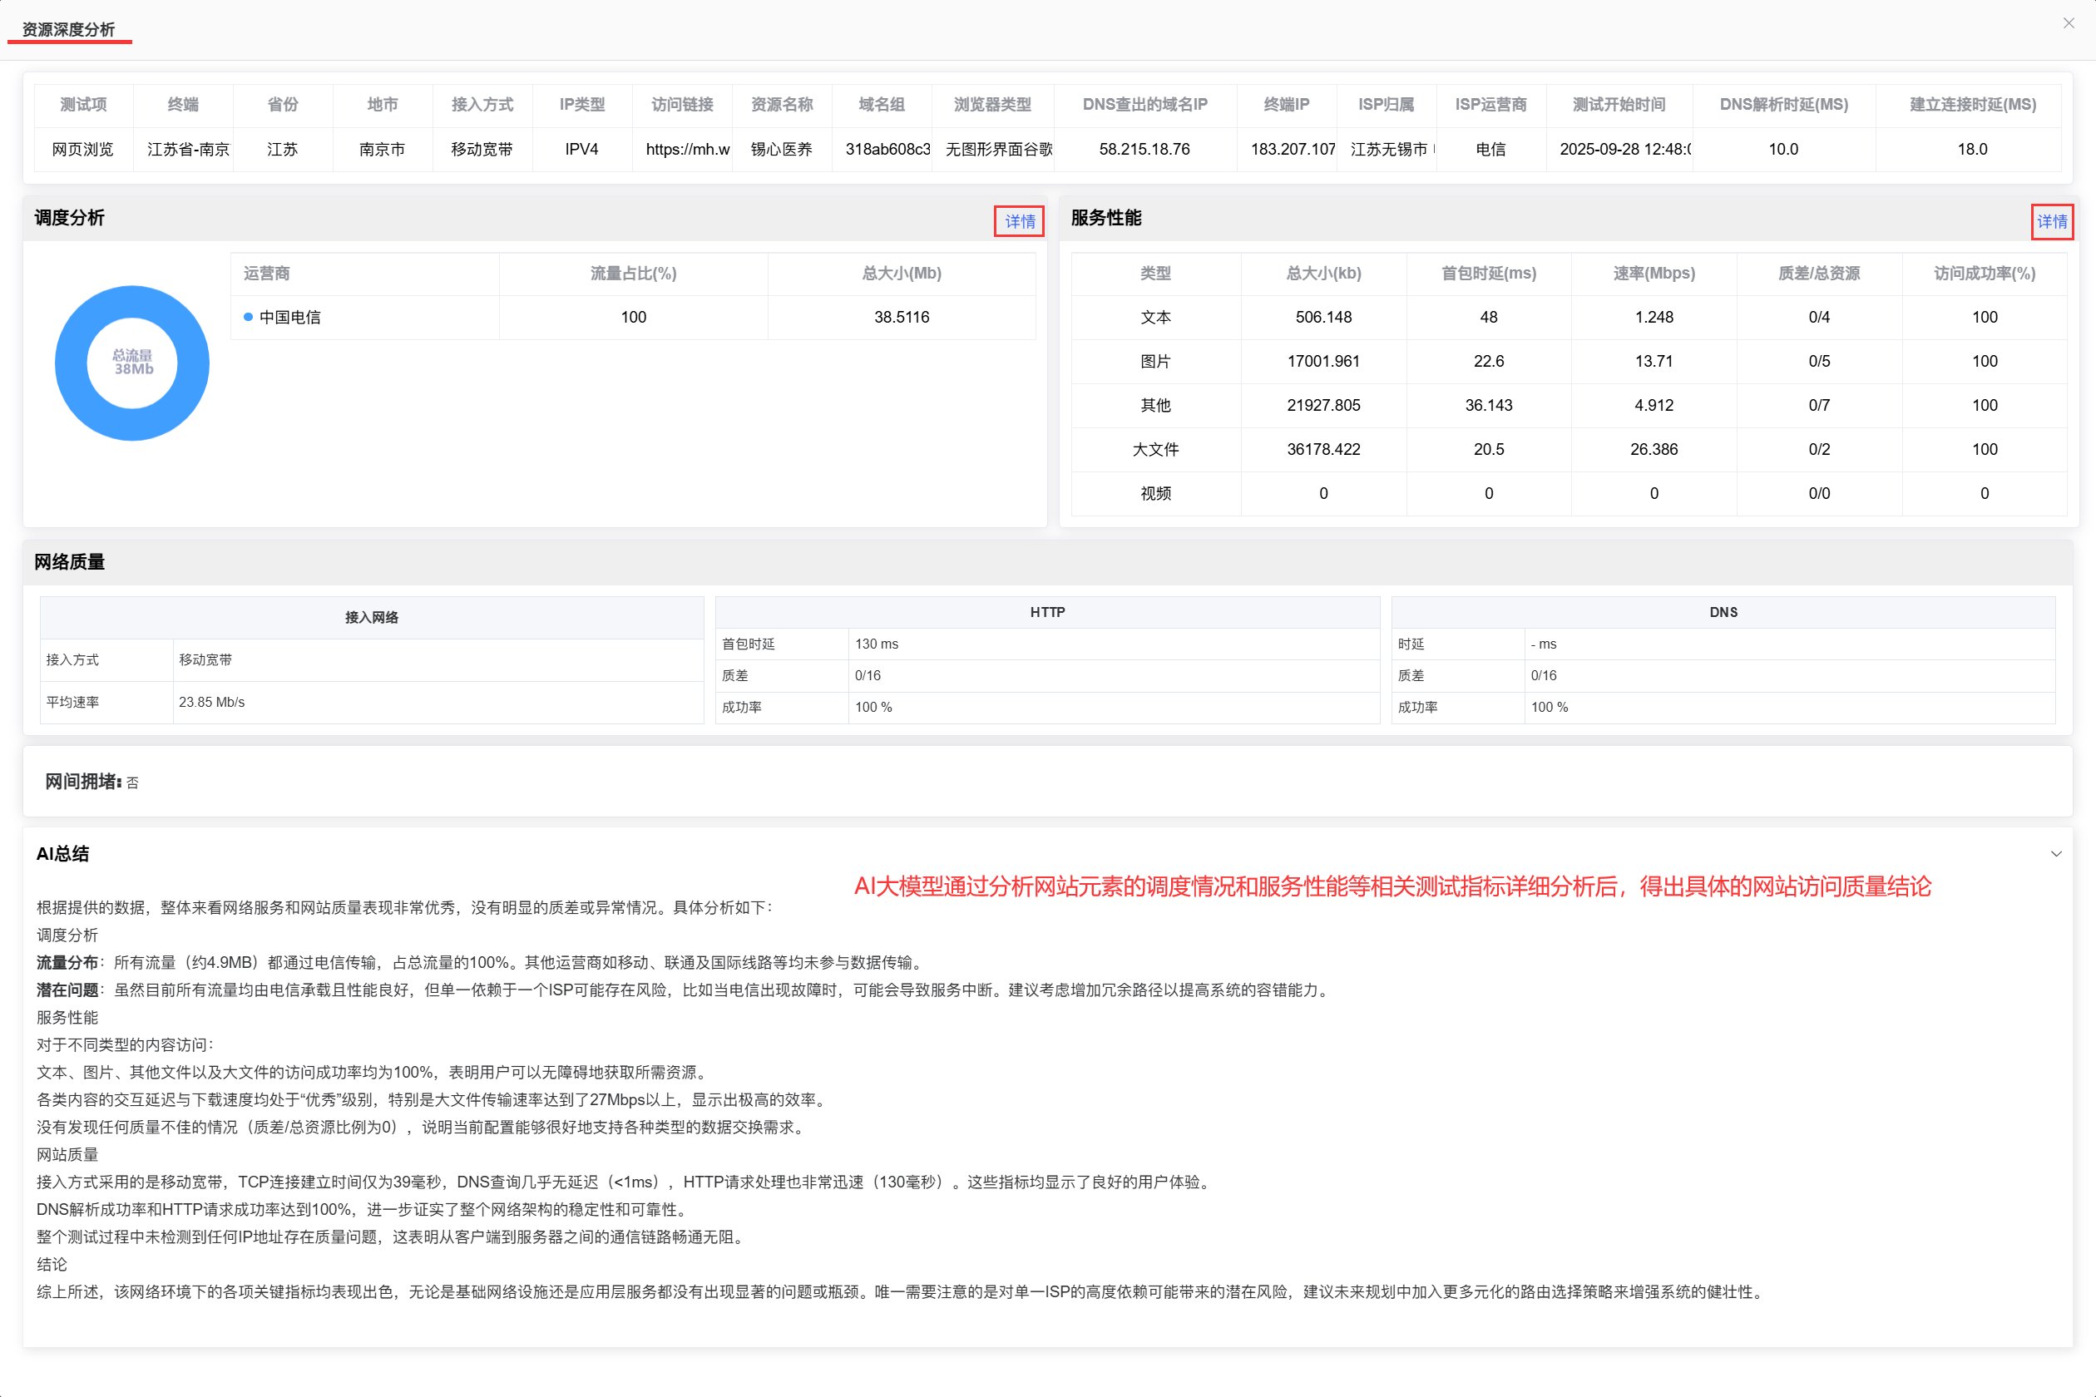
Task: Click the 测试开始时间 column header
Action: click(x=1619, y=104)
